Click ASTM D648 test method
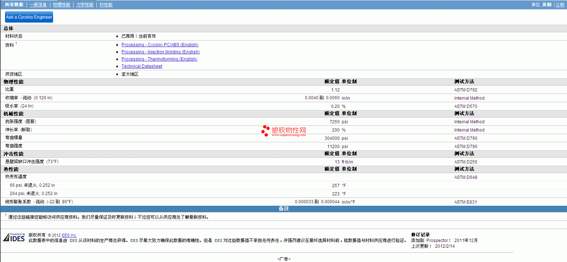This screenshot has height=262, width=567. coord(466,177)
